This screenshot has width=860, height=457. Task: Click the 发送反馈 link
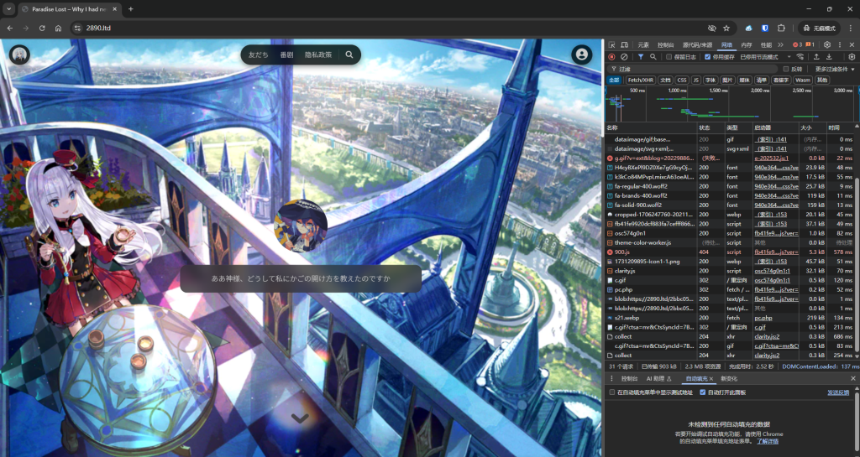(x=839, y=392)
